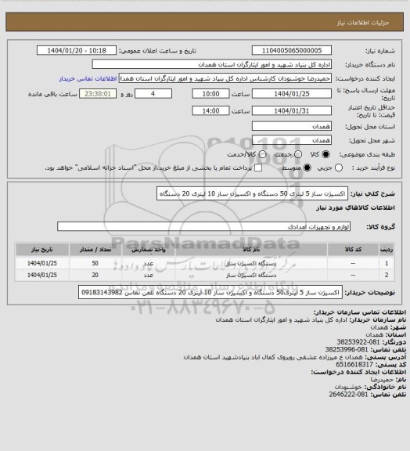Image resolution: width=410 pixels, height=451 pixels.
Task: Click the postal address text line
Action: (x=273, y=357)
